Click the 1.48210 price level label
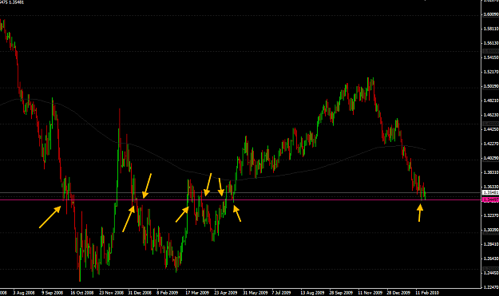This screenshot has width=499, height=296. coord(491,101)
